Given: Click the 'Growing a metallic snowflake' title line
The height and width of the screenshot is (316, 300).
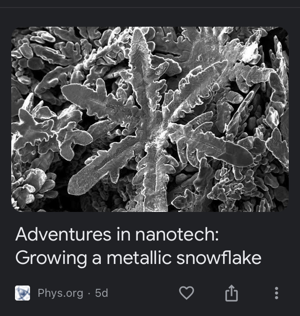Looking at the screenshot, I should [138, 258].
